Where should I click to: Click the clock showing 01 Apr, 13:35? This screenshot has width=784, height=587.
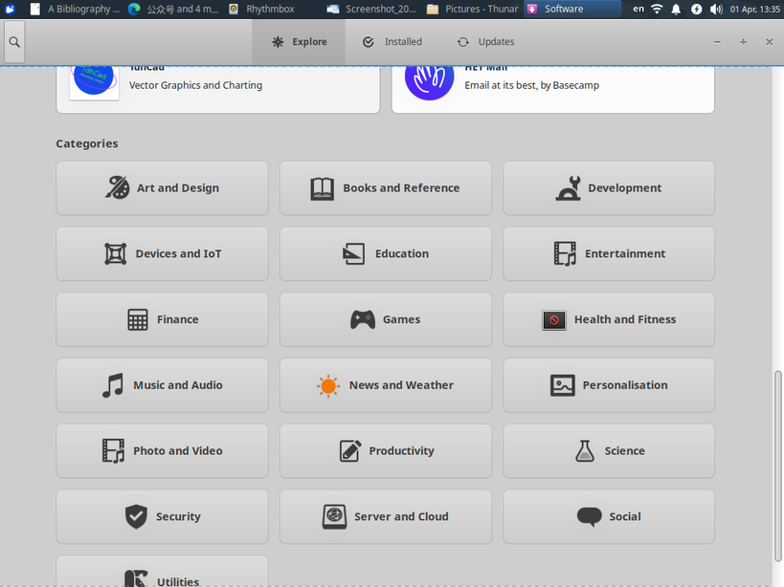click(x=755, y=9)
